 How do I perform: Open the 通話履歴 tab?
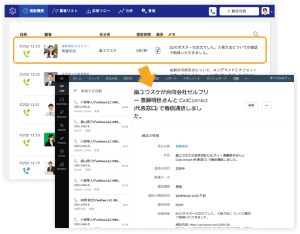click(x=33, y=11)
